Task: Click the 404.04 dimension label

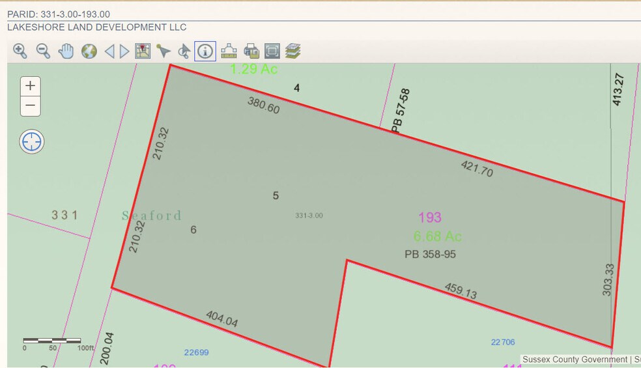Action: 222,318
